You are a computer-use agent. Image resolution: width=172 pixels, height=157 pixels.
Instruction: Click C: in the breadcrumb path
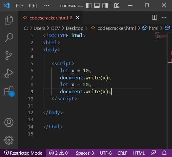pyautogui.click(x=26, y=28)
